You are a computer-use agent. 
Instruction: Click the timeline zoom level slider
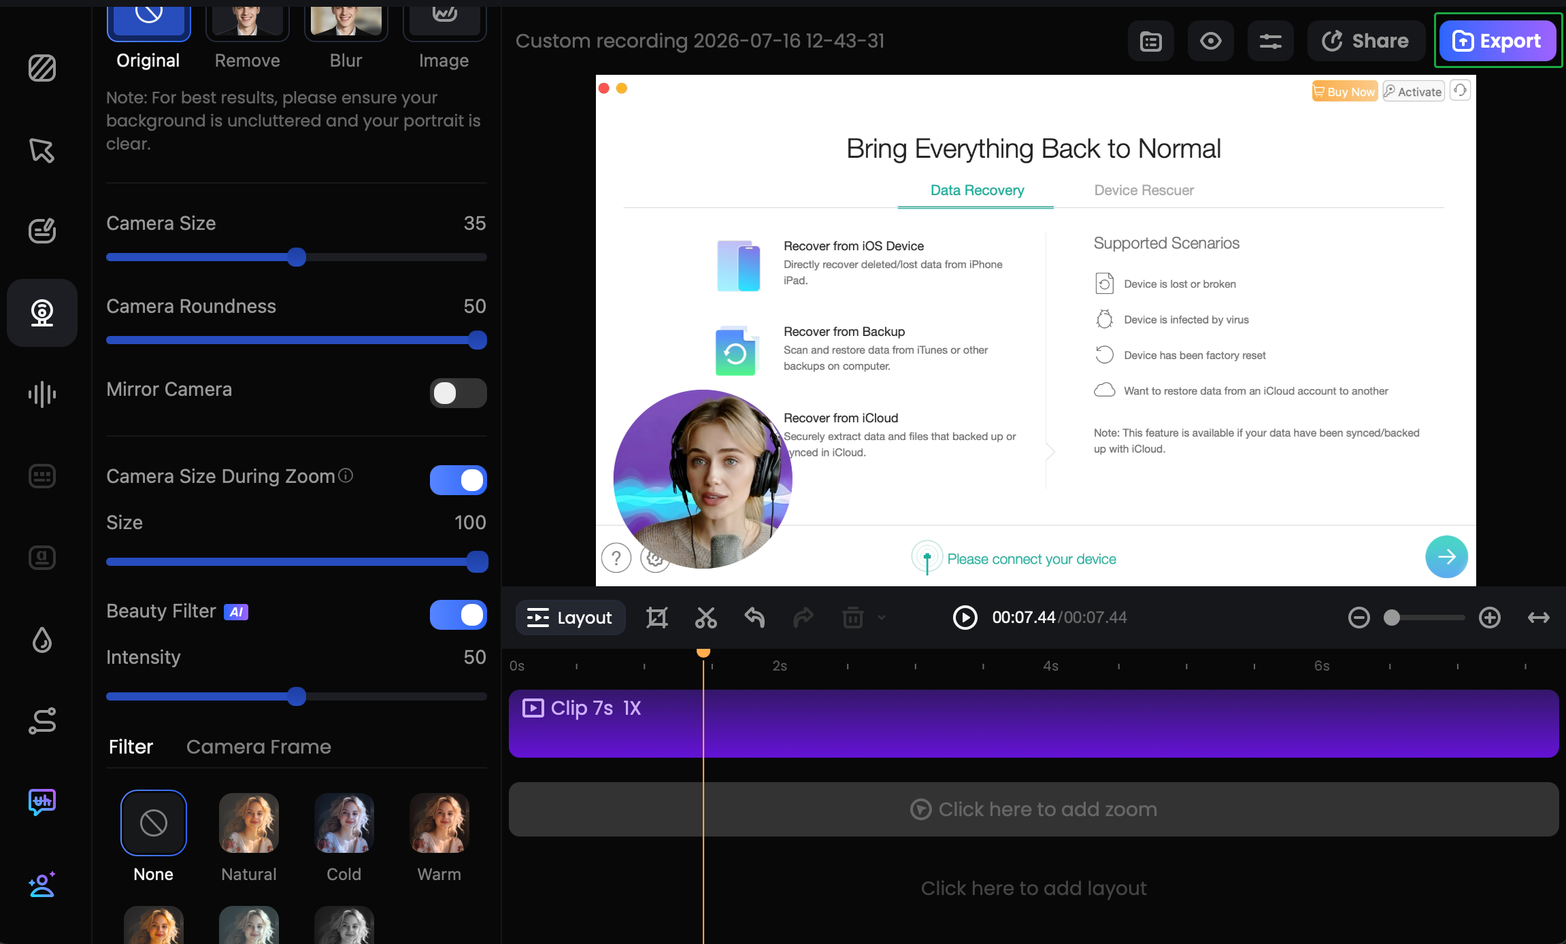tap(1425, 618)
